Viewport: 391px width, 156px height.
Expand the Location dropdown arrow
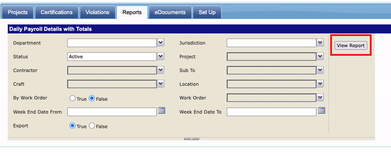coord(320,84)
